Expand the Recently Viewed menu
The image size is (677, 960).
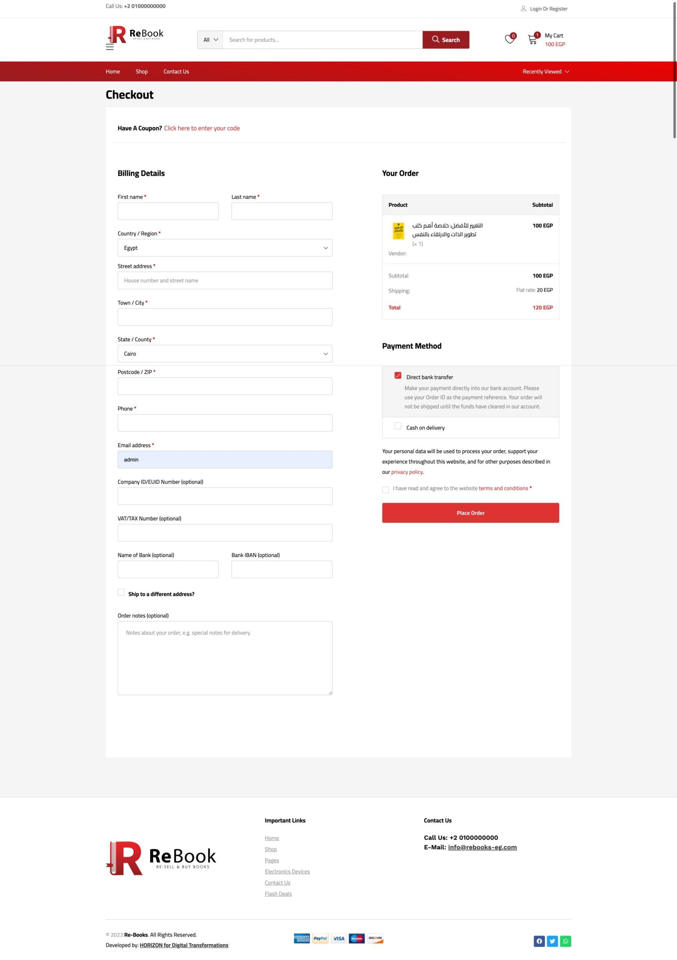click(545, 72)
